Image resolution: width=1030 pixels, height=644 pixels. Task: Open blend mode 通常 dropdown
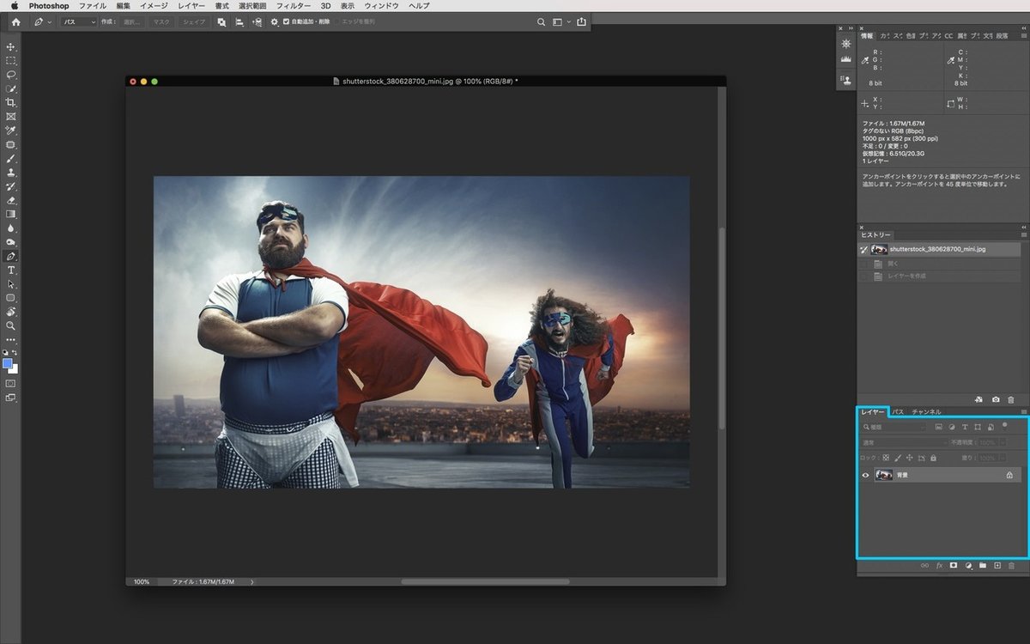pos(906,442)
